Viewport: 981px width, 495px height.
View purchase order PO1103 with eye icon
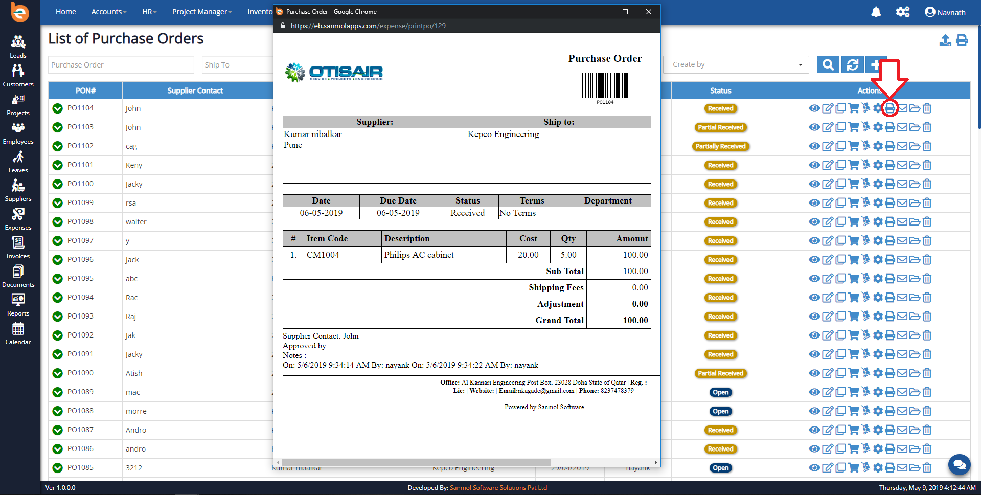click(x=814, y=127)
